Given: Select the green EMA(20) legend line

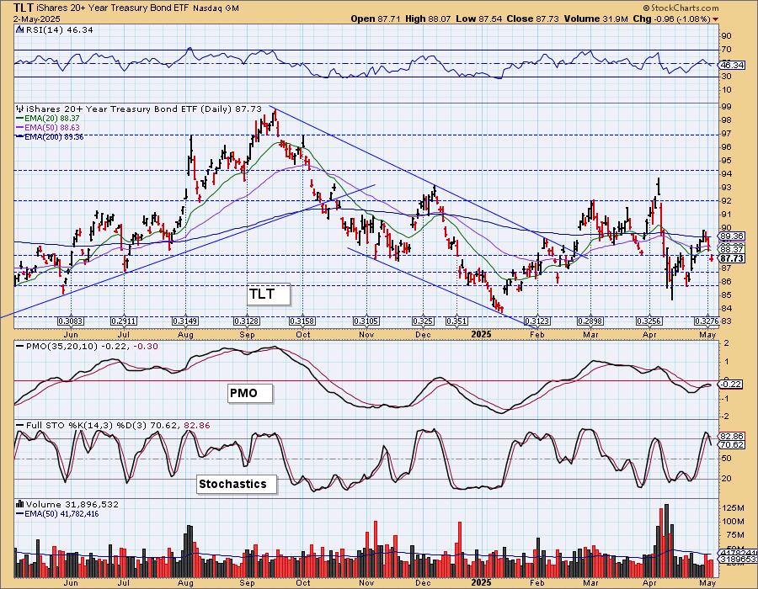Looking at the screenshot, I should [x=20, y=119].
